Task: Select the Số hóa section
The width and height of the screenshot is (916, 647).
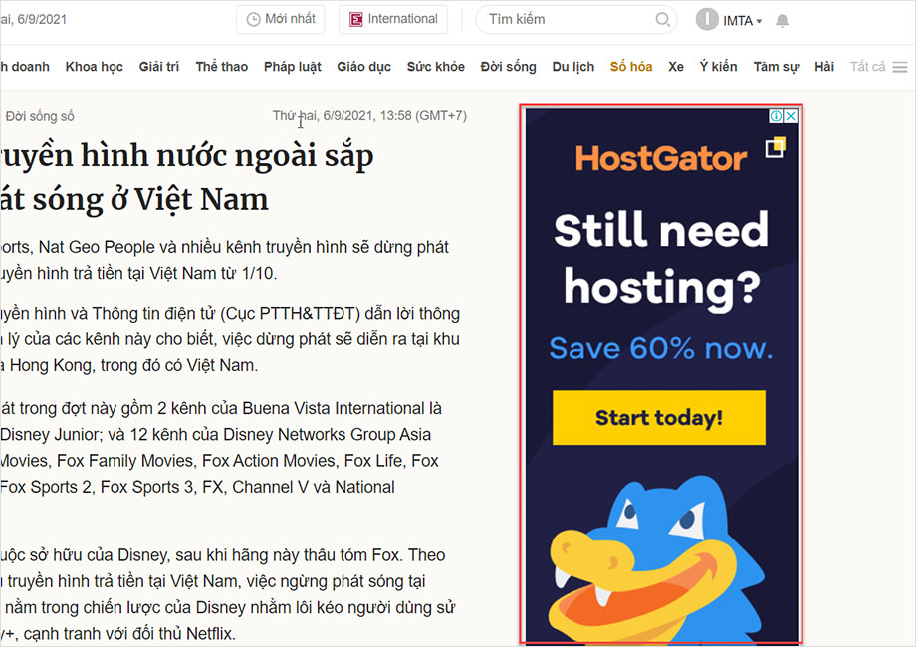Action: pyautogui.click(x=630, y=66)
